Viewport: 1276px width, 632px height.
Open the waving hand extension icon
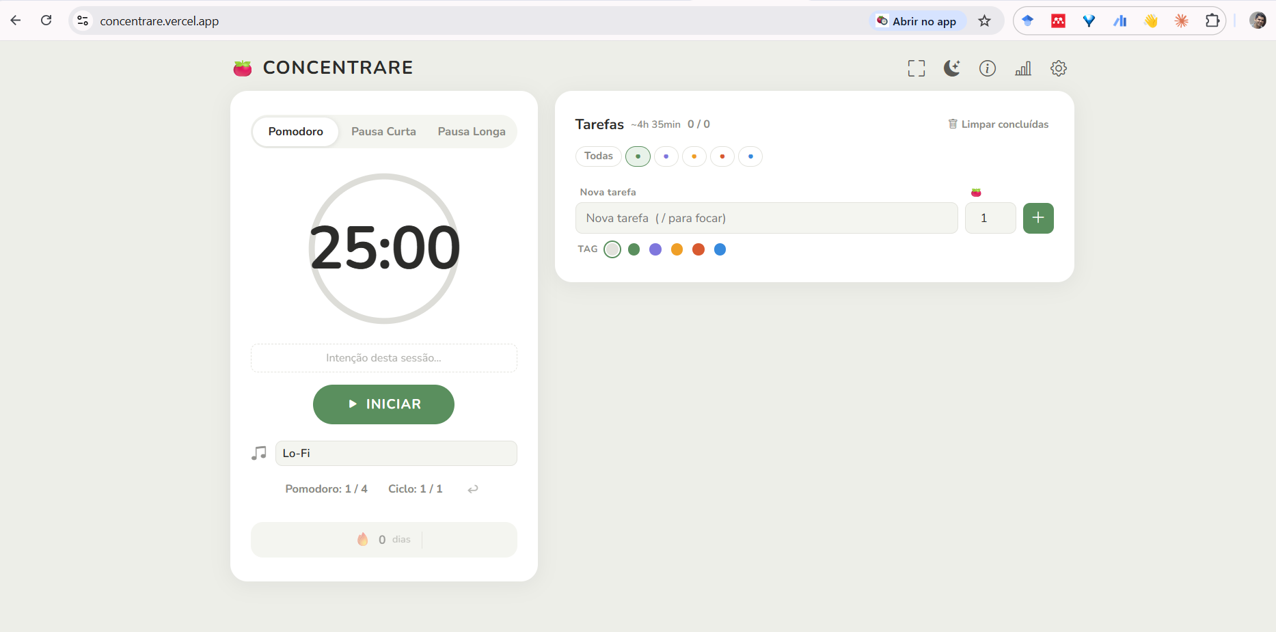click(x=1151, y=21)
